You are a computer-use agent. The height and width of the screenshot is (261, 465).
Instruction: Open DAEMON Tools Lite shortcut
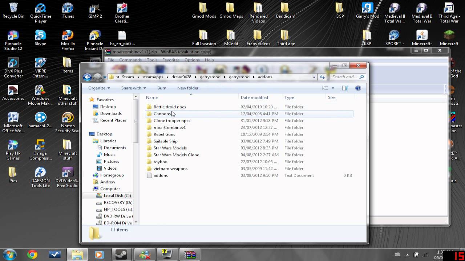pyautogui.click(x=41, y=178)
